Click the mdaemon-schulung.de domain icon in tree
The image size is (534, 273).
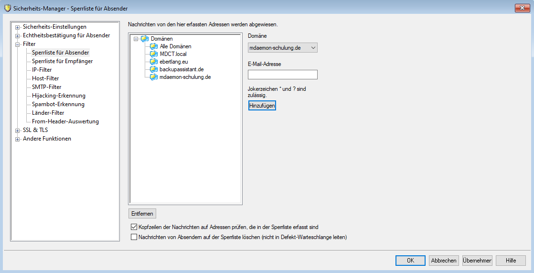[153, 77]
